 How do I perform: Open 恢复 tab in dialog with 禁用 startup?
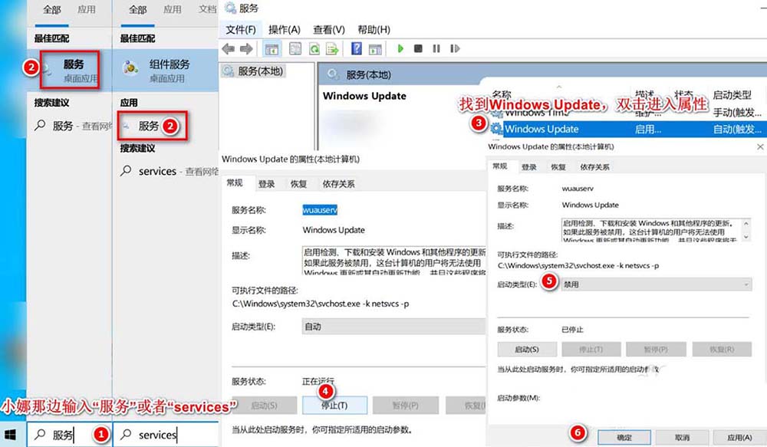[x=558, y=167]
